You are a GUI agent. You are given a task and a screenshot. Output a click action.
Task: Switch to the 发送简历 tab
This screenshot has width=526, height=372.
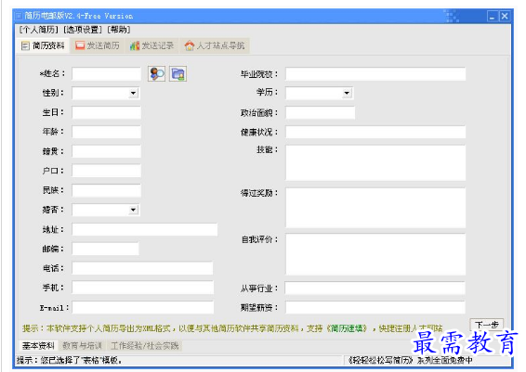pos(98,45)
